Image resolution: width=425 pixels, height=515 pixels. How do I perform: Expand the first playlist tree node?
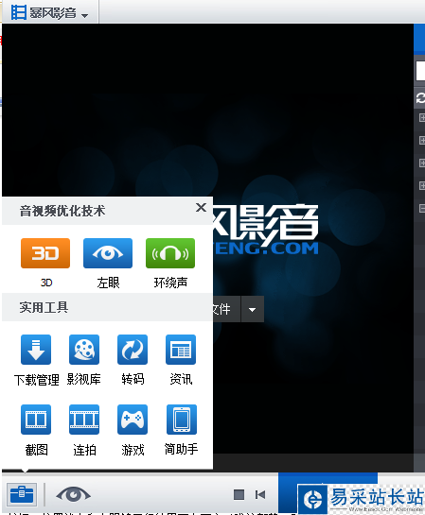[x=422, y=117]
